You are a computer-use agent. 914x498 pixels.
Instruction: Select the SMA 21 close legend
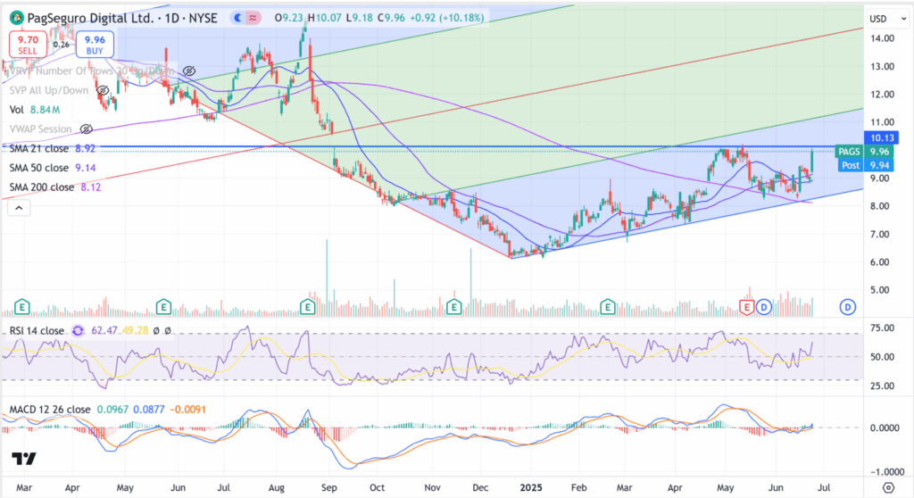(x=38, y=149)
